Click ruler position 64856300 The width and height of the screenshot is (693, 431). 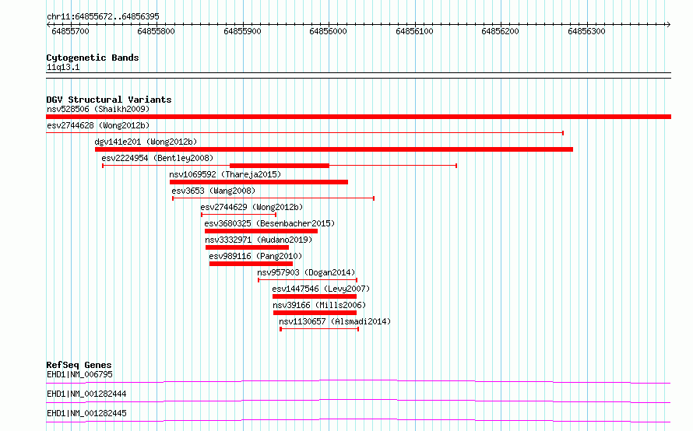[586, 31]
